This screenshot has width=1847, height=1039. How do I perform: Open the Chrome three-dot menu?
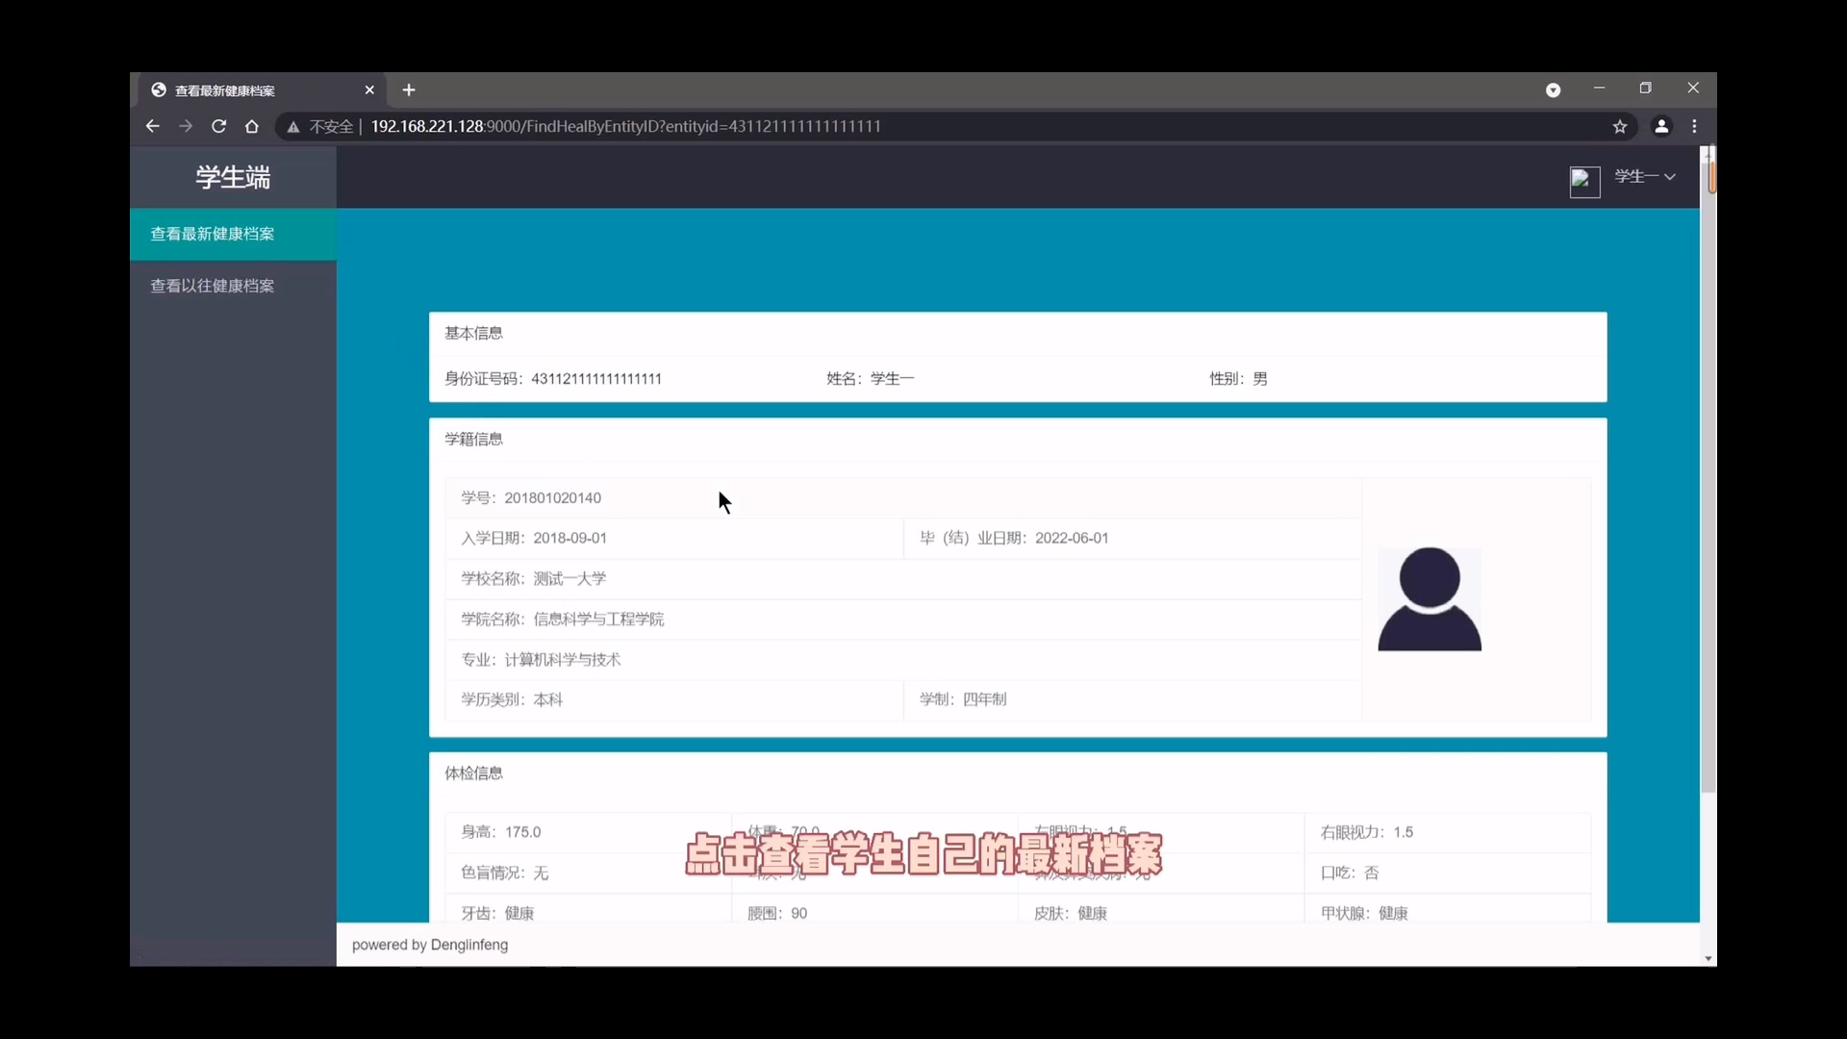(1695, 126)
